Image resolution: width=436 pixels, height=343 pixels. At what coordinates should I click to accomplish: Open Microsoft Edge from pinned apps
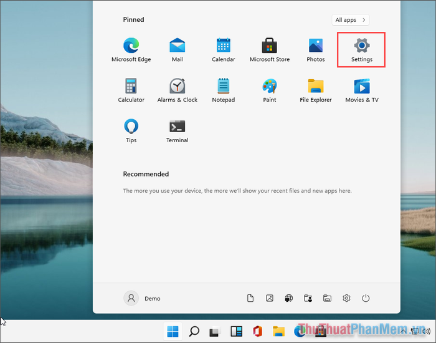point(131,50)
